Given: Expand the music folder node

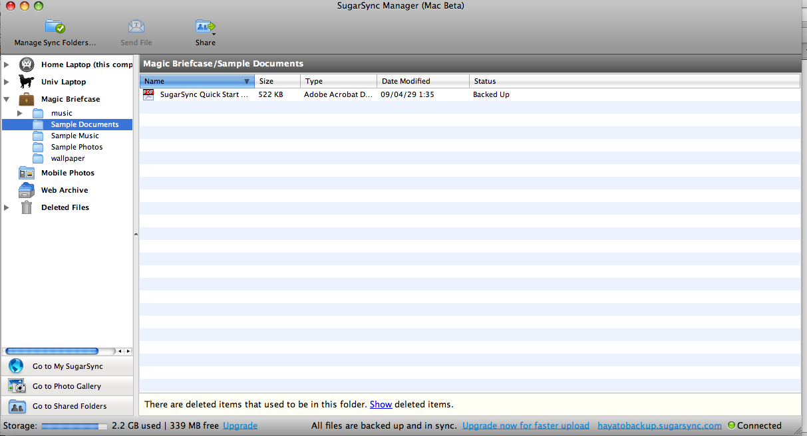Looking at the screenshot, I should click(x=20, y=113).
